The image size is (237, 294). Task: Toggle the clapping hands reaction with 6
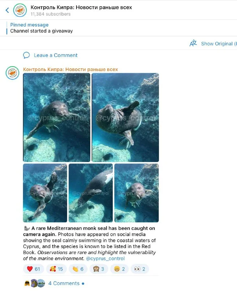tap(78, 269)
